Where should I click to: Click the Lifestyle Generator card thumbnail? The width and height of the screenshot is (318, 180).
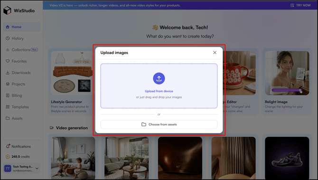tap(72, 73)
